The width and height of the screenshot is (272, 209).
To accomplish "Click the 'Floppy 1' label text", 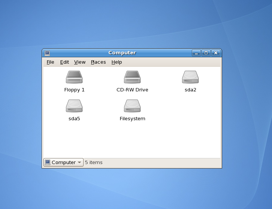I will pos(74,90).
